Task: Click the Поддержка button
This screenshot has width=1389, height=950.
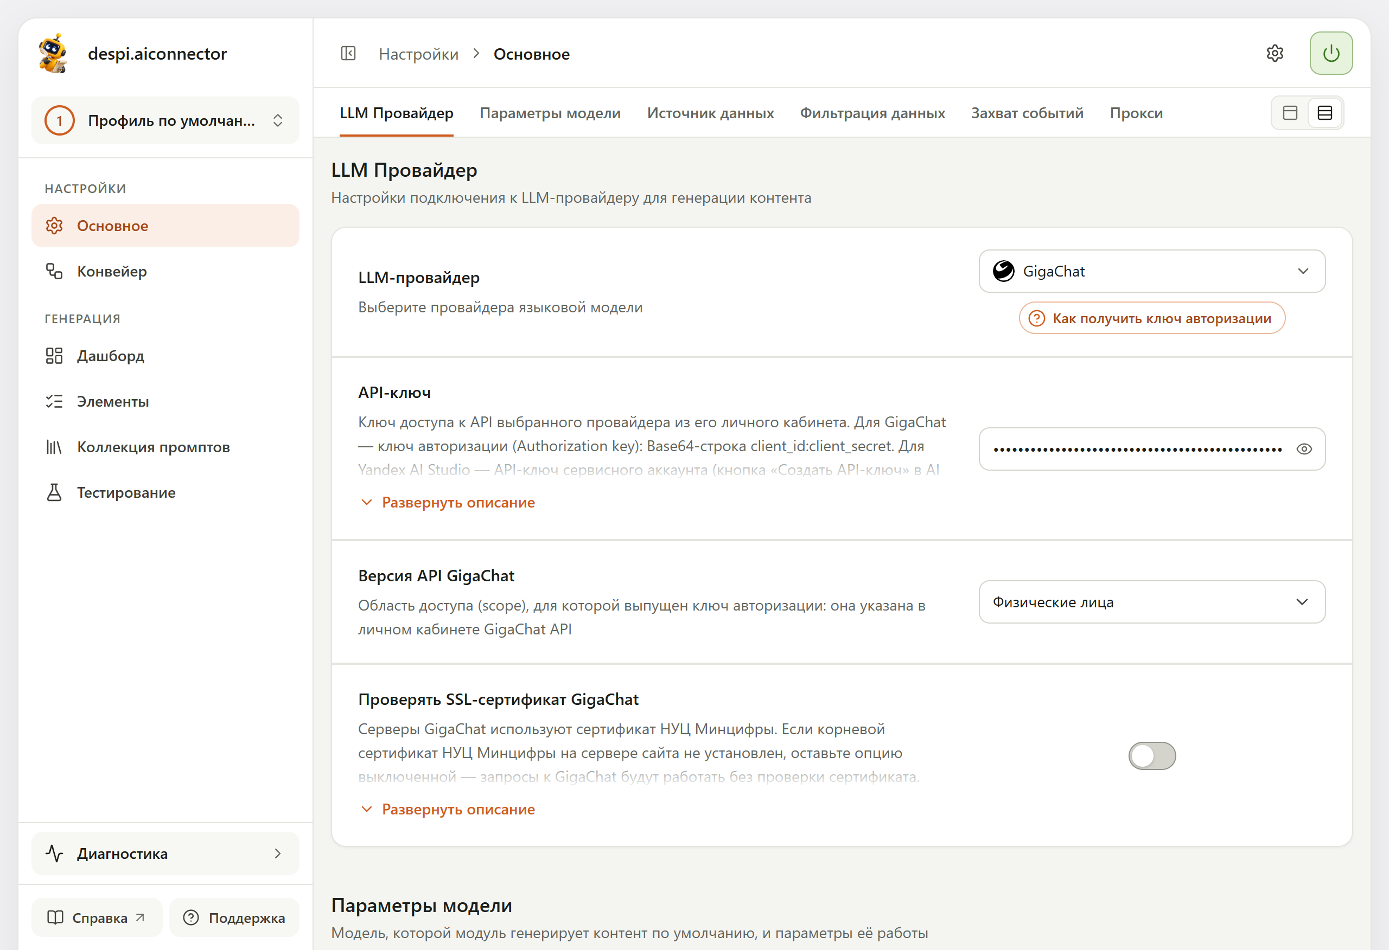Action: (x=234, y=917)
